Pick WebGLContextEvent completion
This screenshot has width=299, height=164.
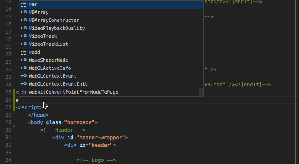coord(111,76)
